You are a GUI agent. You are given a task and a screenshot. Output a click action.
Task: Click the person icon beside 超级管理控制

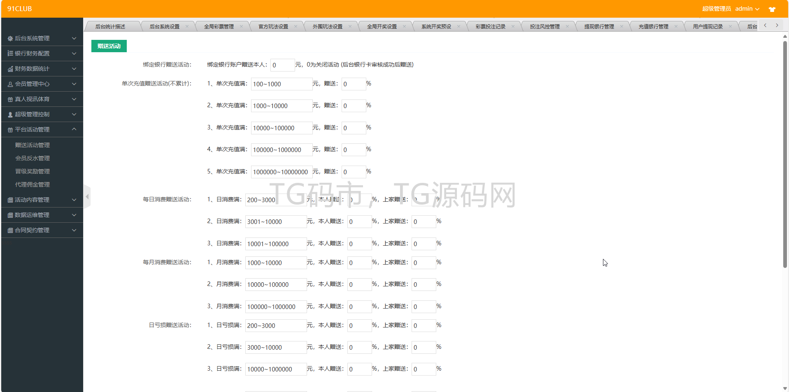(x=10, y=115)
